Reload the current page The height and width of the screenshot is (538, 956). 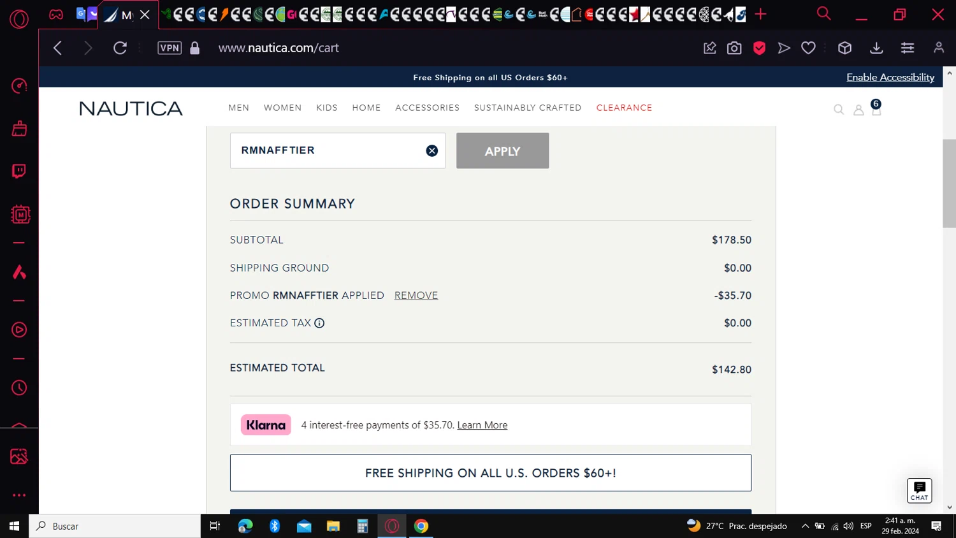pyautogui.click(x=120, y=48)
